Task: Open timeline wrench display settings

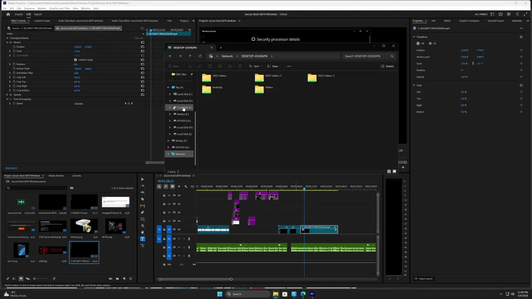Action: click(x=186, y=186)
